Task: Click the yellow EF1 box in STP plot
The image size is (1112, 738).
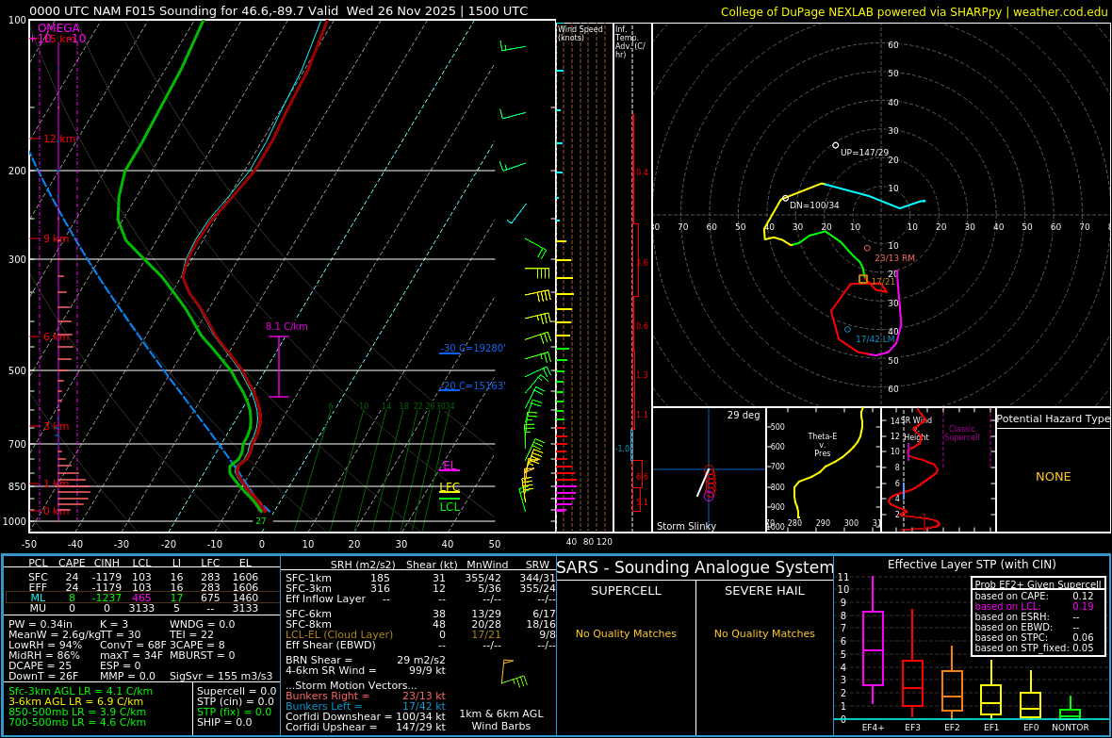Action: (x=991, y=699)
